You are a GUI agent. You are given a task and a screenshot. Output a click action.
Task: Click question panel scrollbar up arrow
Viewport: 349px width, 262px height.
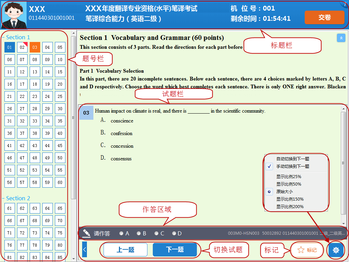click(344, 109)
